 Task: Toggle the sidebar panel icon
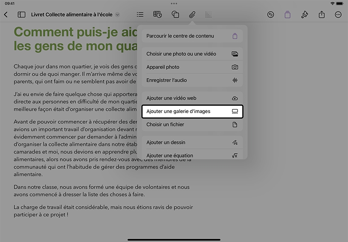click(21, 15)
